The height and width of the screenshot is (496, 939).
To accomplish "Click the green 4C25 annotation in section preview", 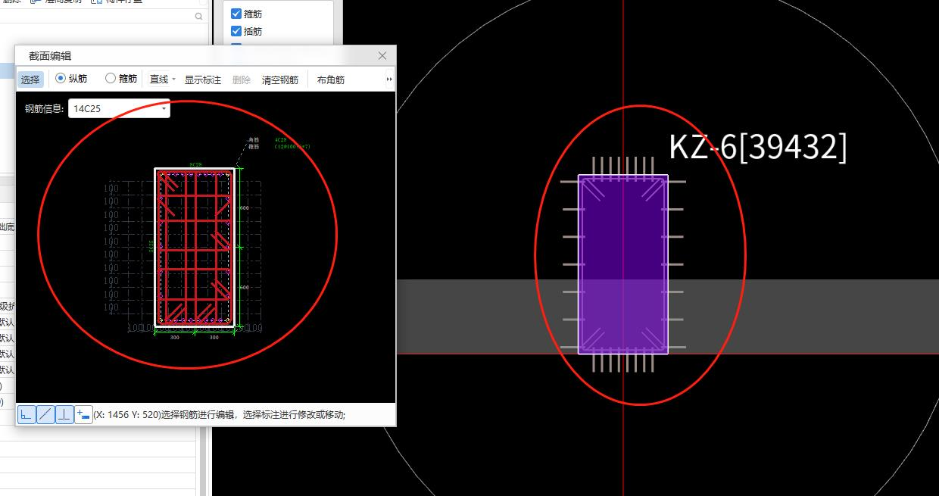I will [280, 140].
